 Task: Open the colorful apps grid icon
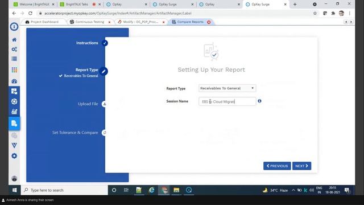tap(14, 69)
